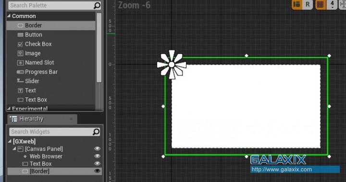Pick the Text Box palette widget
Viewport: 346px width, 182px height.
click(51, 99)
